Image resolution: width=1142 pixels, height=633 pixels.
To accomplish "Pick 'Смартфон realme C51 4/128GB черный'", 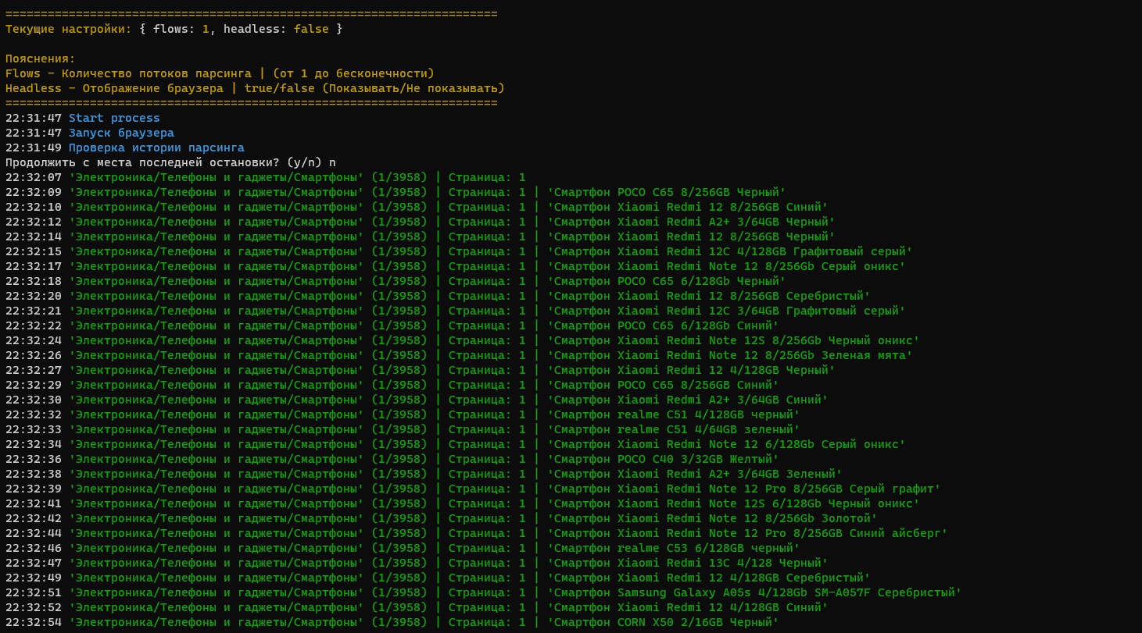I will click(x=674, y=414).
